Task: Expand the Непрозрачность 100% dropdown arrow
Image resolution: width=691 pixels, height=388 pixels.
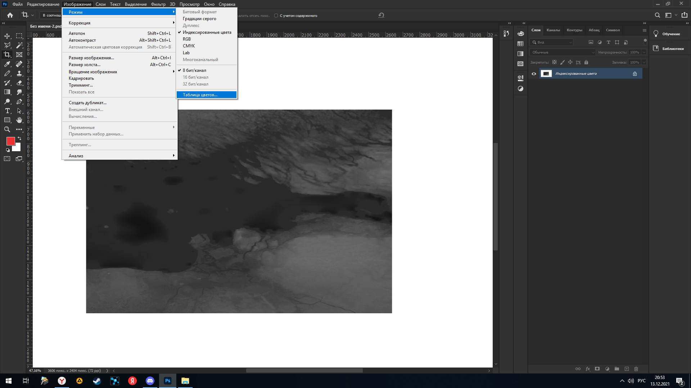Action: click(644, 52)
